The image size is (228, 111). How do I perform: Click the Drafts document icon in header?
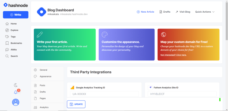tap(161, 12)
